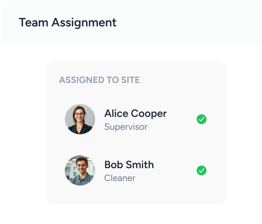Click the Cleaner role label
The height and width of the screenshot is (224, 262).
tap(120, 178)
